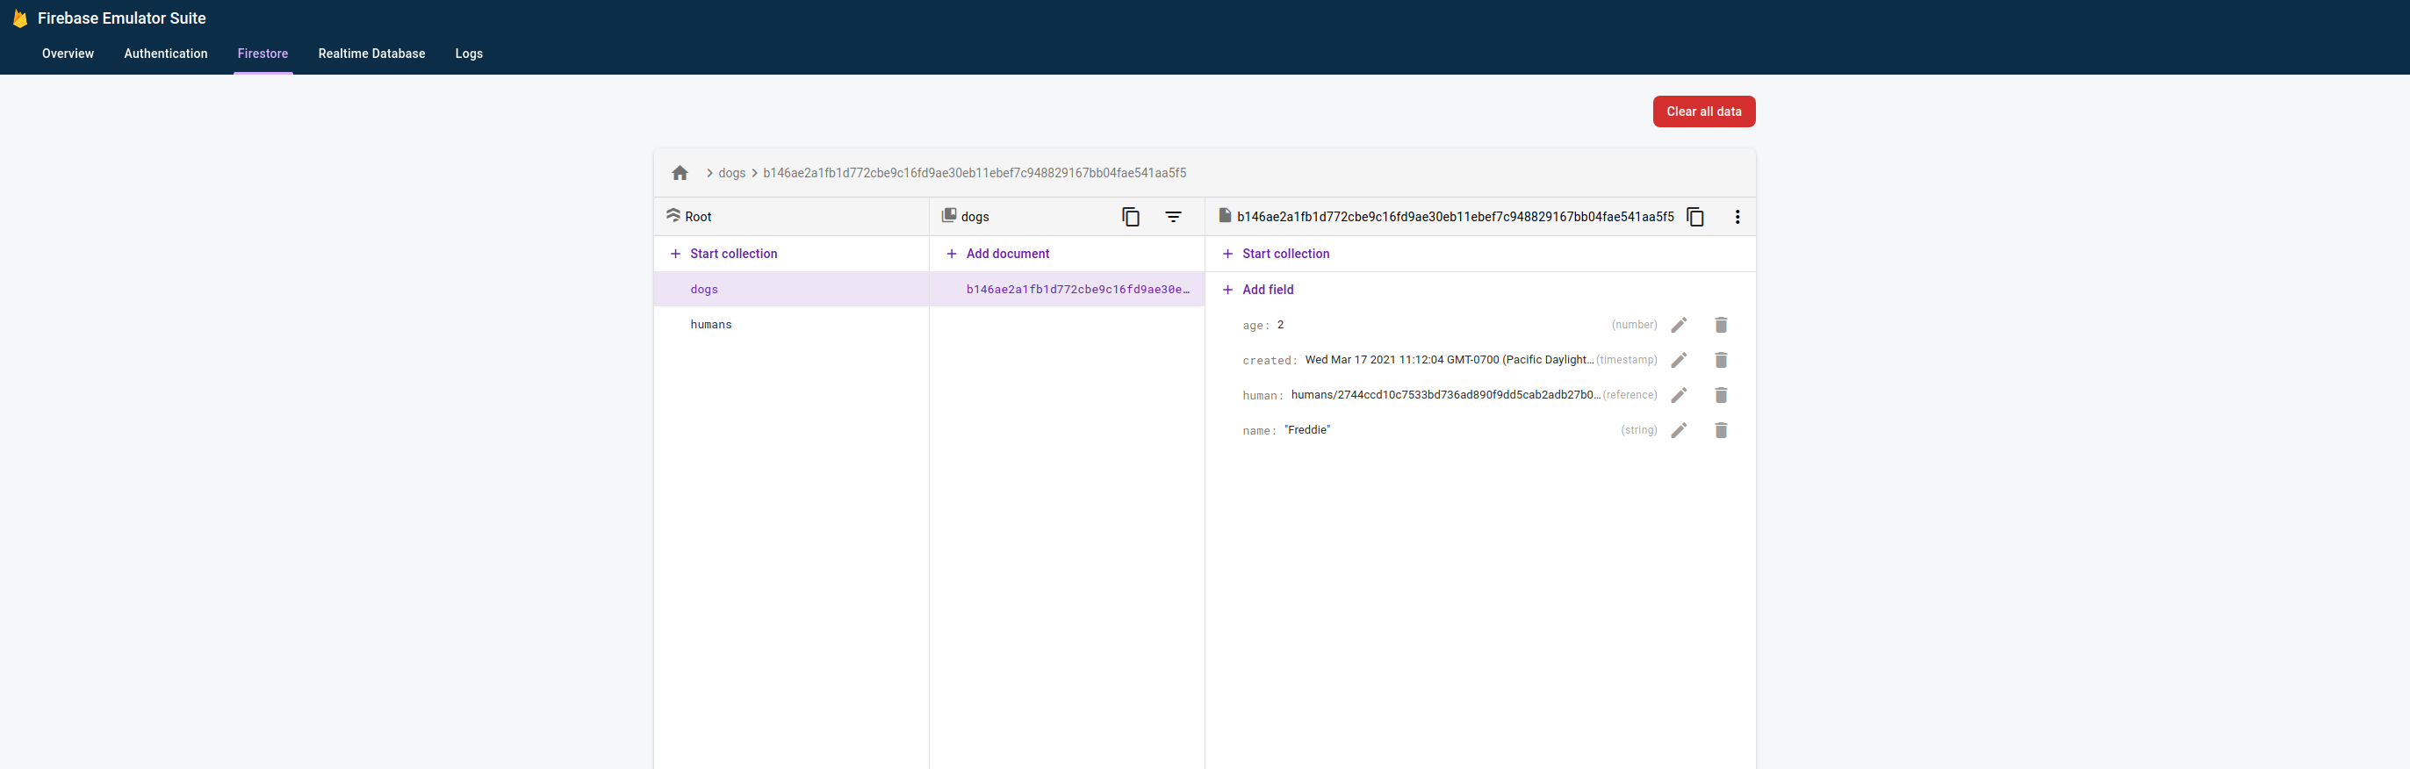Select document b146ae2a1fb1d772... in dogs list
Screen dimensions: 2410x769
1067,289
